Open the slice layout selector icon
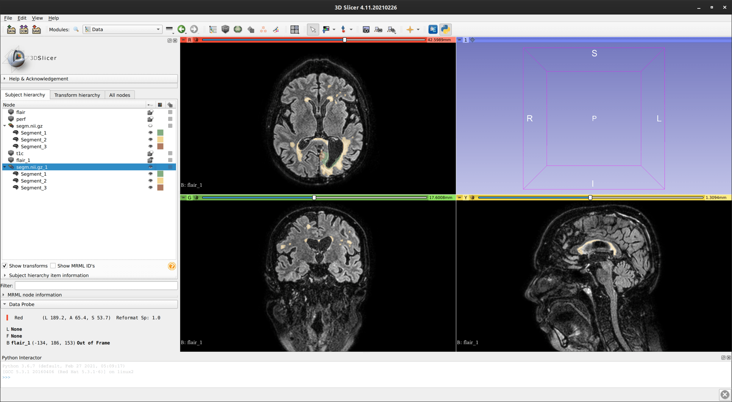The width and height of the screenshot is (732, 402). click(x=294, y=29)
